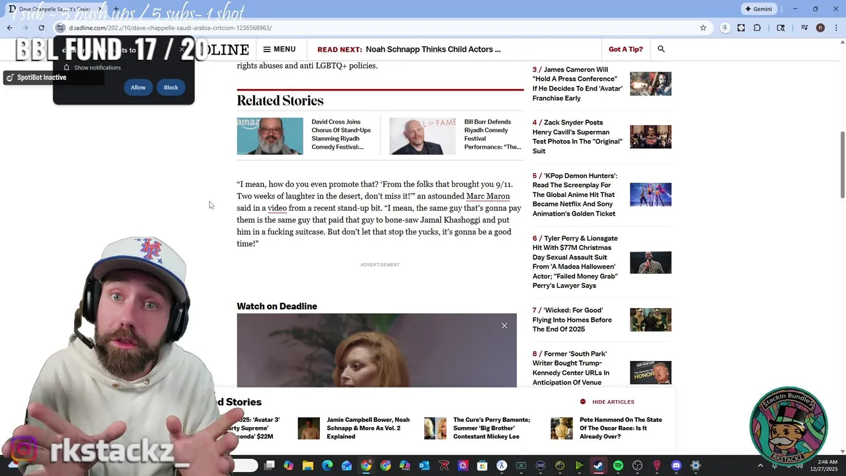Close the notification permission popup
The image size is (846, 476).
coord(182,50)
